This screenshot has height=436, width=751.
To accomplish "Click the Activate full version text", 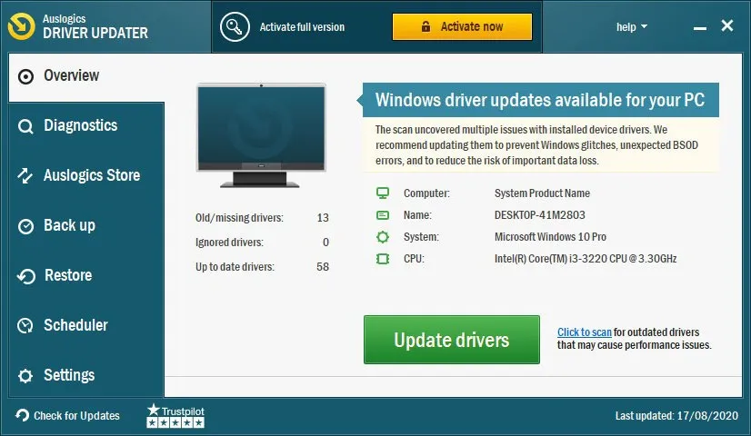I will click(x=302, y=27).
